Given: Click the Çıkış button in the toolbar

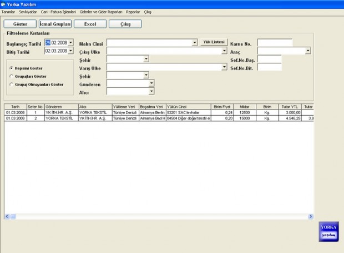Looking at the screenshot, I should pyautogui.click(x=125, y=24).
